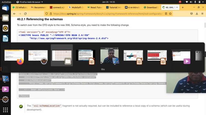Open the Pocket save button
This screenshot has height=115, width=206.
[192, 14]
